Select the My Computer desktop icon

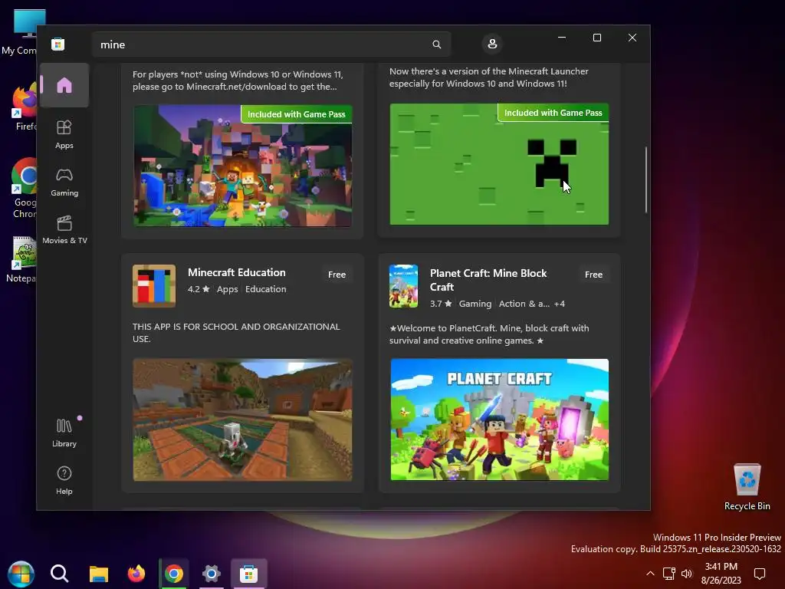[x=19, y=32]
